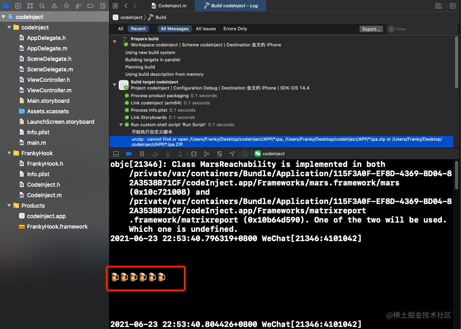Collapse the codeInject folder group
This screenshot has width=461, height=329.
pyautogui.click(x=9, y=27)
